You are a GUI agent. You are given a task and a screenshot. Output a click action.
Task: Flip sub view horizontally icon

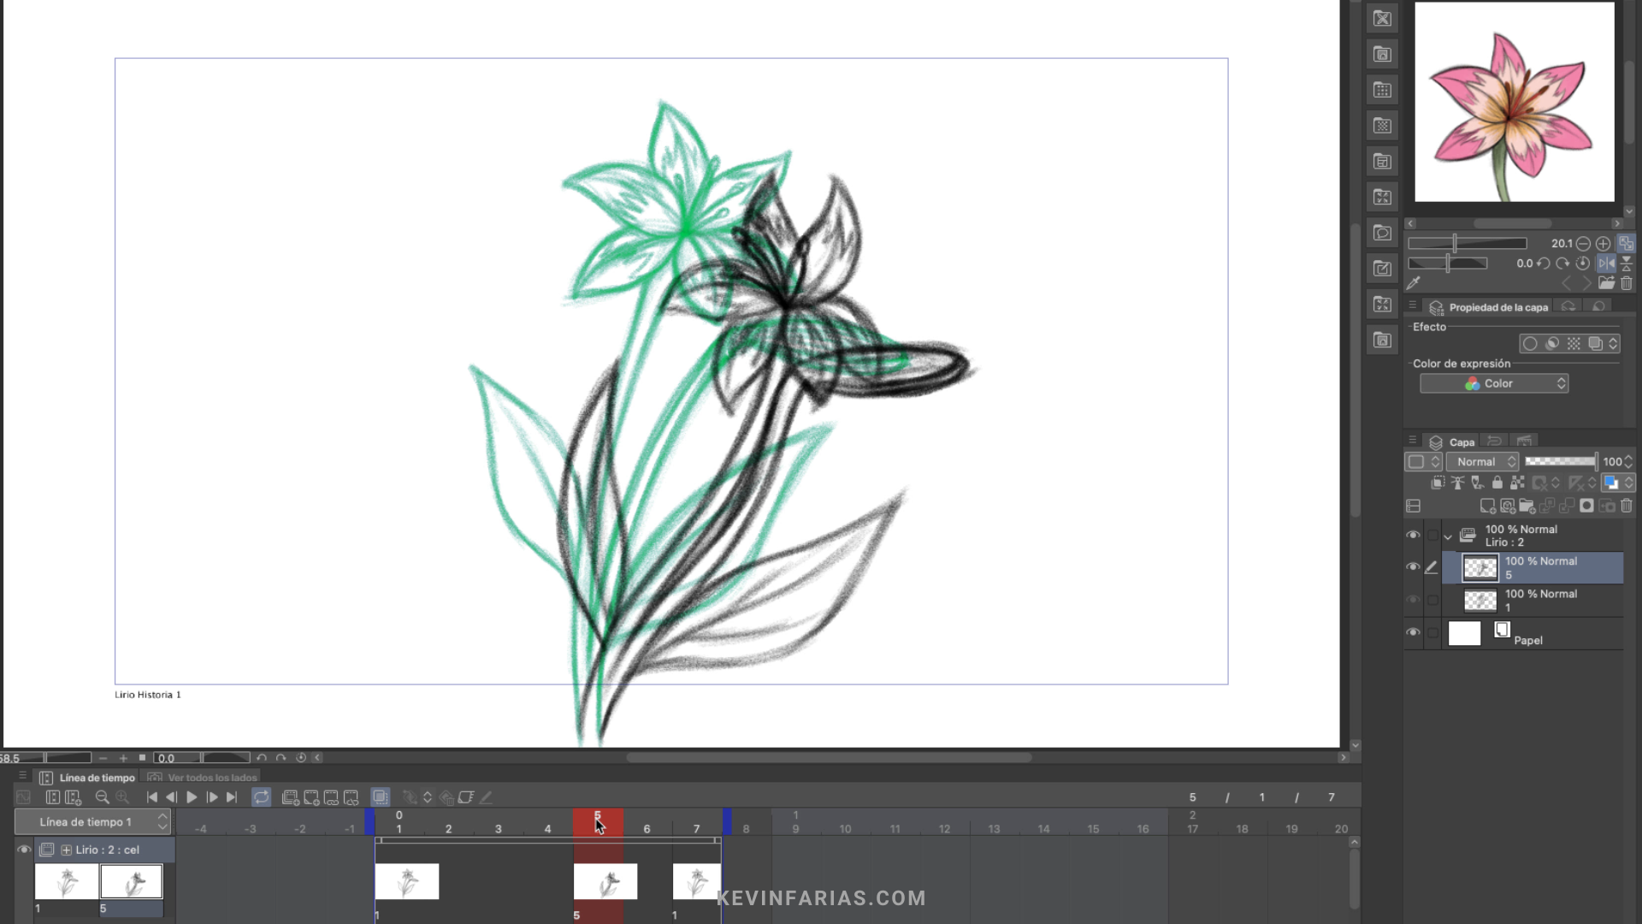tap(1607, 264)
